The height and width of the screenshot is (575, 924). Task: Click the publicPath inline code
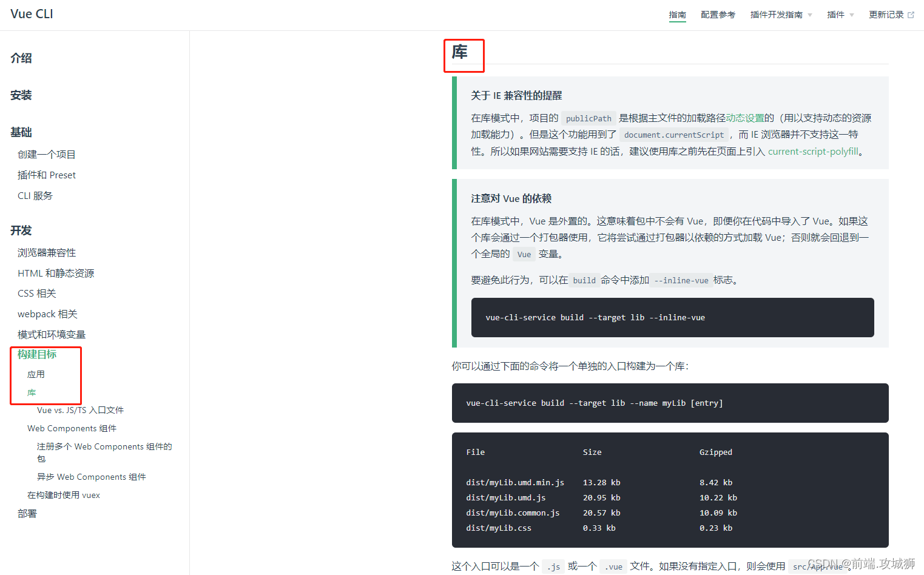click(x=588, y=118)
